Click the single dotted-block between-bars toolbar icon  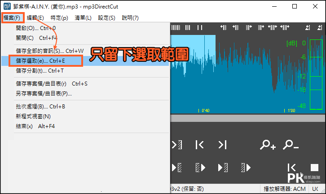[x=188, y=28]
